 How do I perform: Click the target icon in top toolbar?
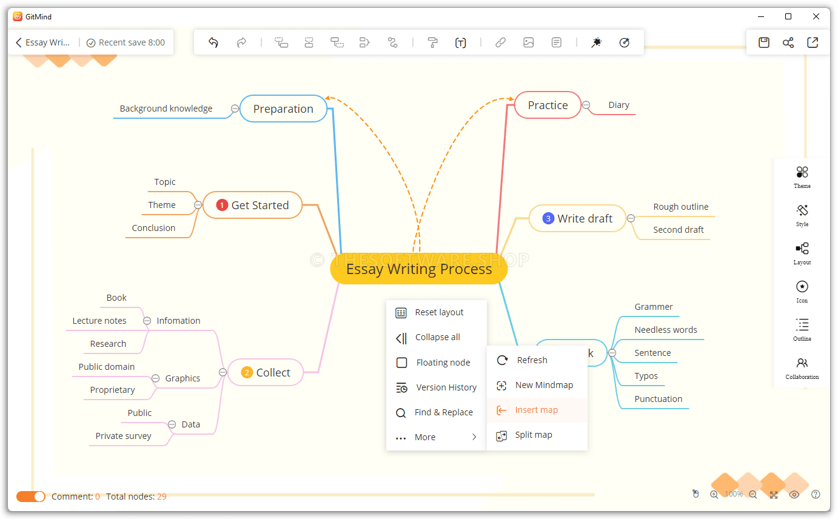(625, 42)
